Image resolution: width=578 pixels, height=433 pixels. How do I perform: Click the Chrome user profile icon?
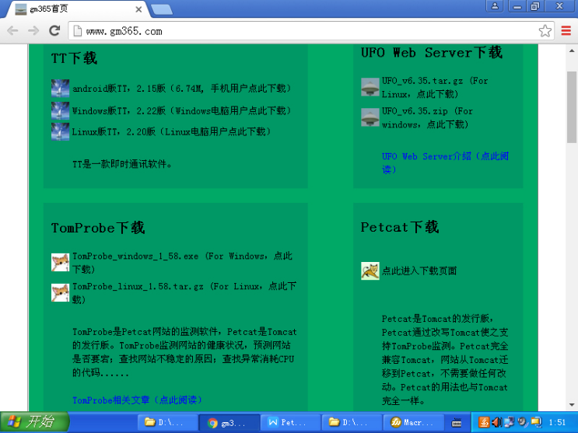(495, 6)
